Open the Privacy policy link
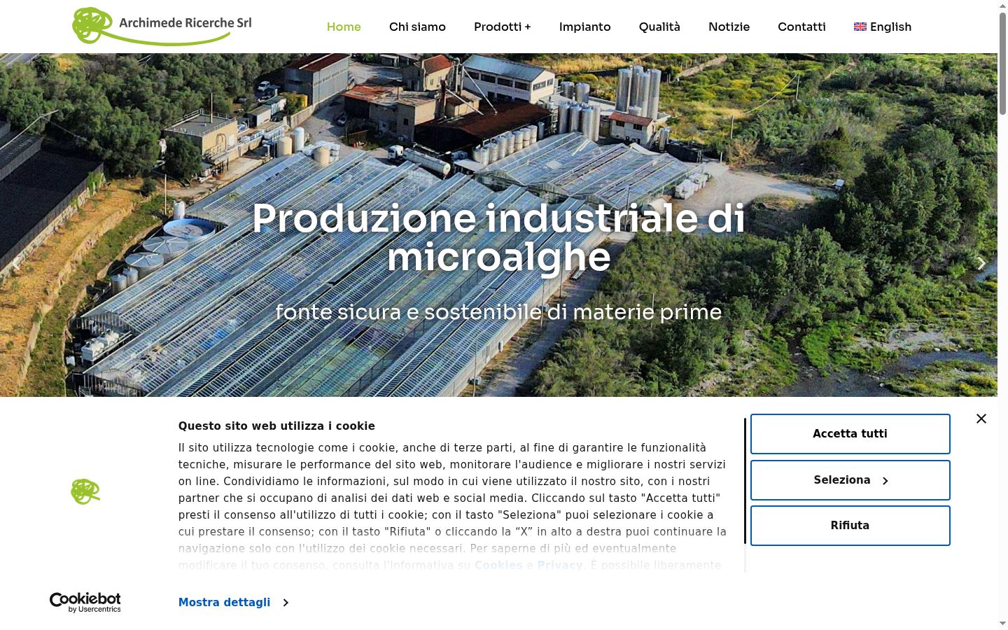 pos(560,565)
